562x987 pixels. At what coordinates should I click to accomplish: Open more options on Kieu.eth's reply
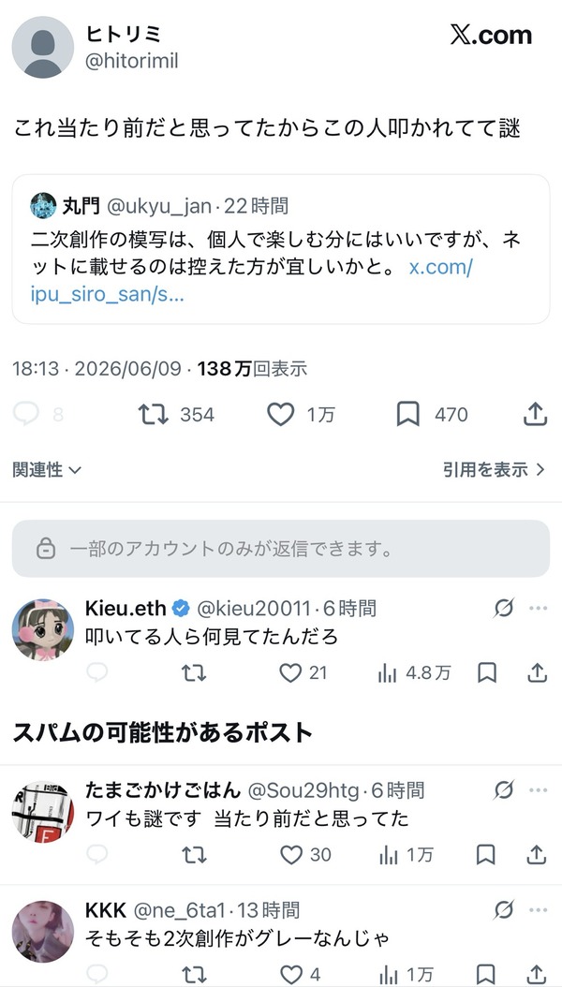[539, 608]
